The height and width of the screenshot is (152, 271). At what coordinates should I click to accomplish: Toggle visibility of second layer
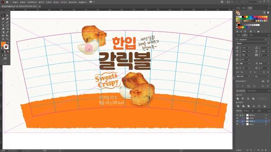point(237,118)
